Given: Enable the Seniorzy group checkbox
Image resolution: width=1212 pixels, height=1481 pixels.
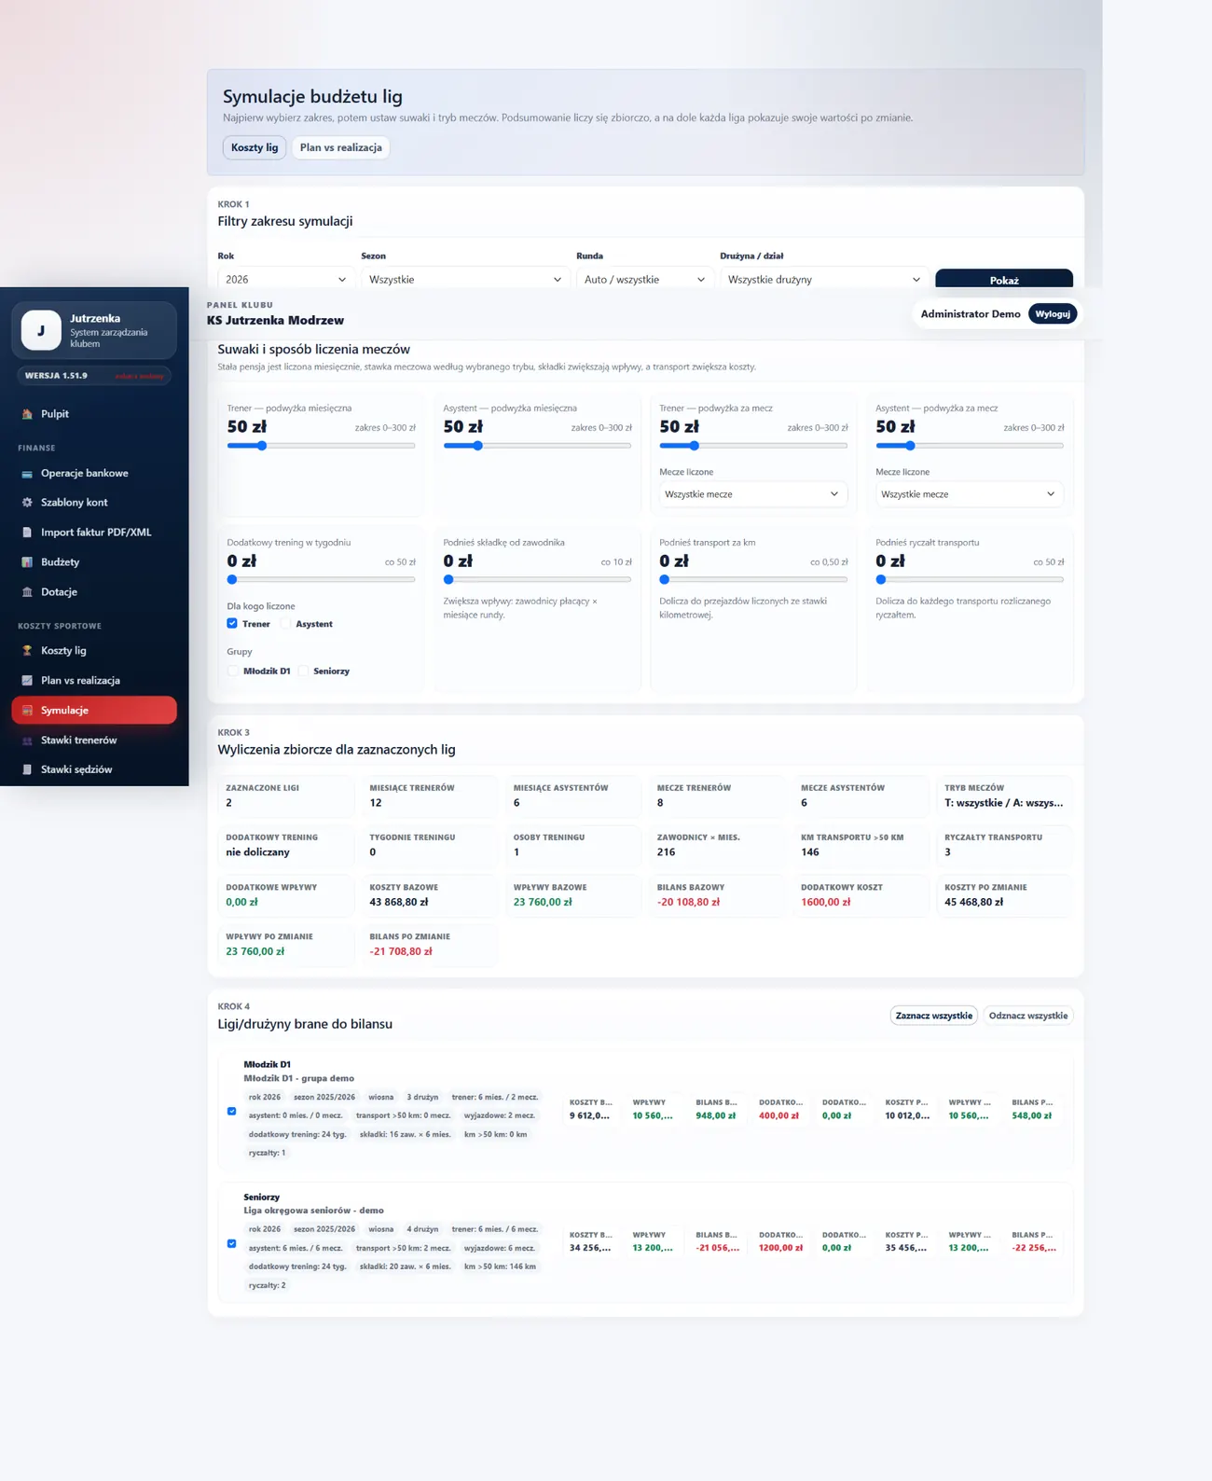Looking at the screenshot, I should click(x=303, y=671).
